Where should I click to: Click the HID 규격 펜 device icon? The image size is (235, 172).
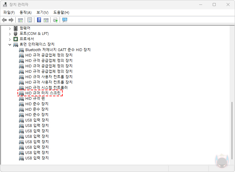tap(21, 99)
